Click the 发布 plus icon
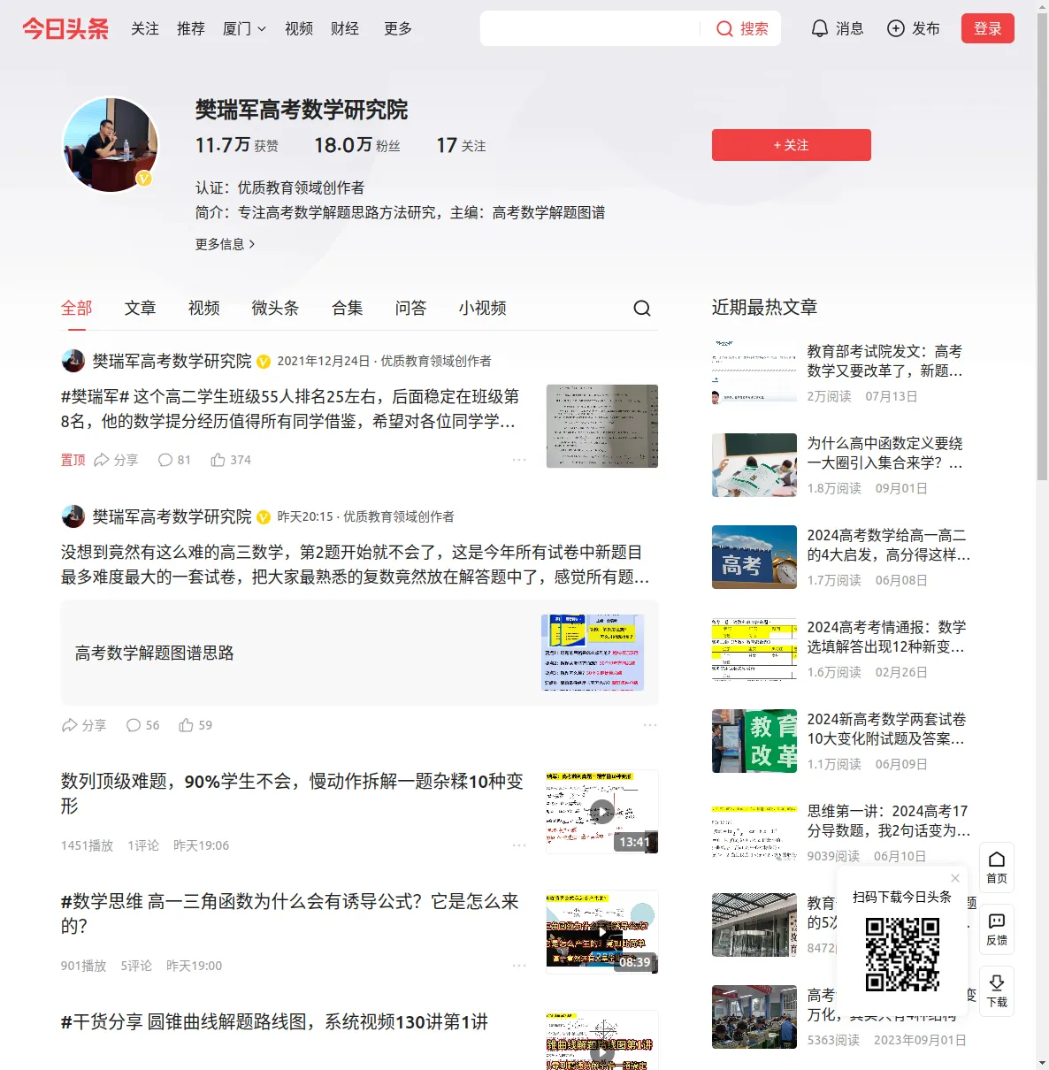The image size is (1049, 1070). point(913,28)
